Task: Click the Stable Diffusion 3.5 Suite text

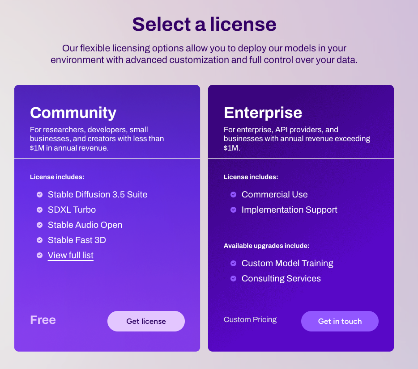Action: pos(98,195)
